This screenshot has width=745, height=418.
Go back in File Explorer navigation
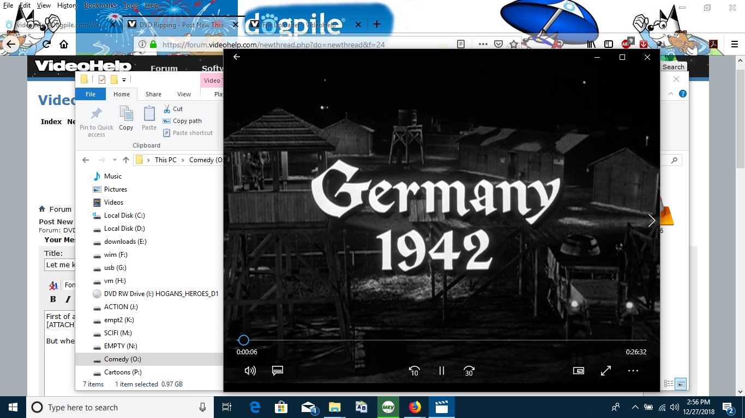click(x=86, y=160)
